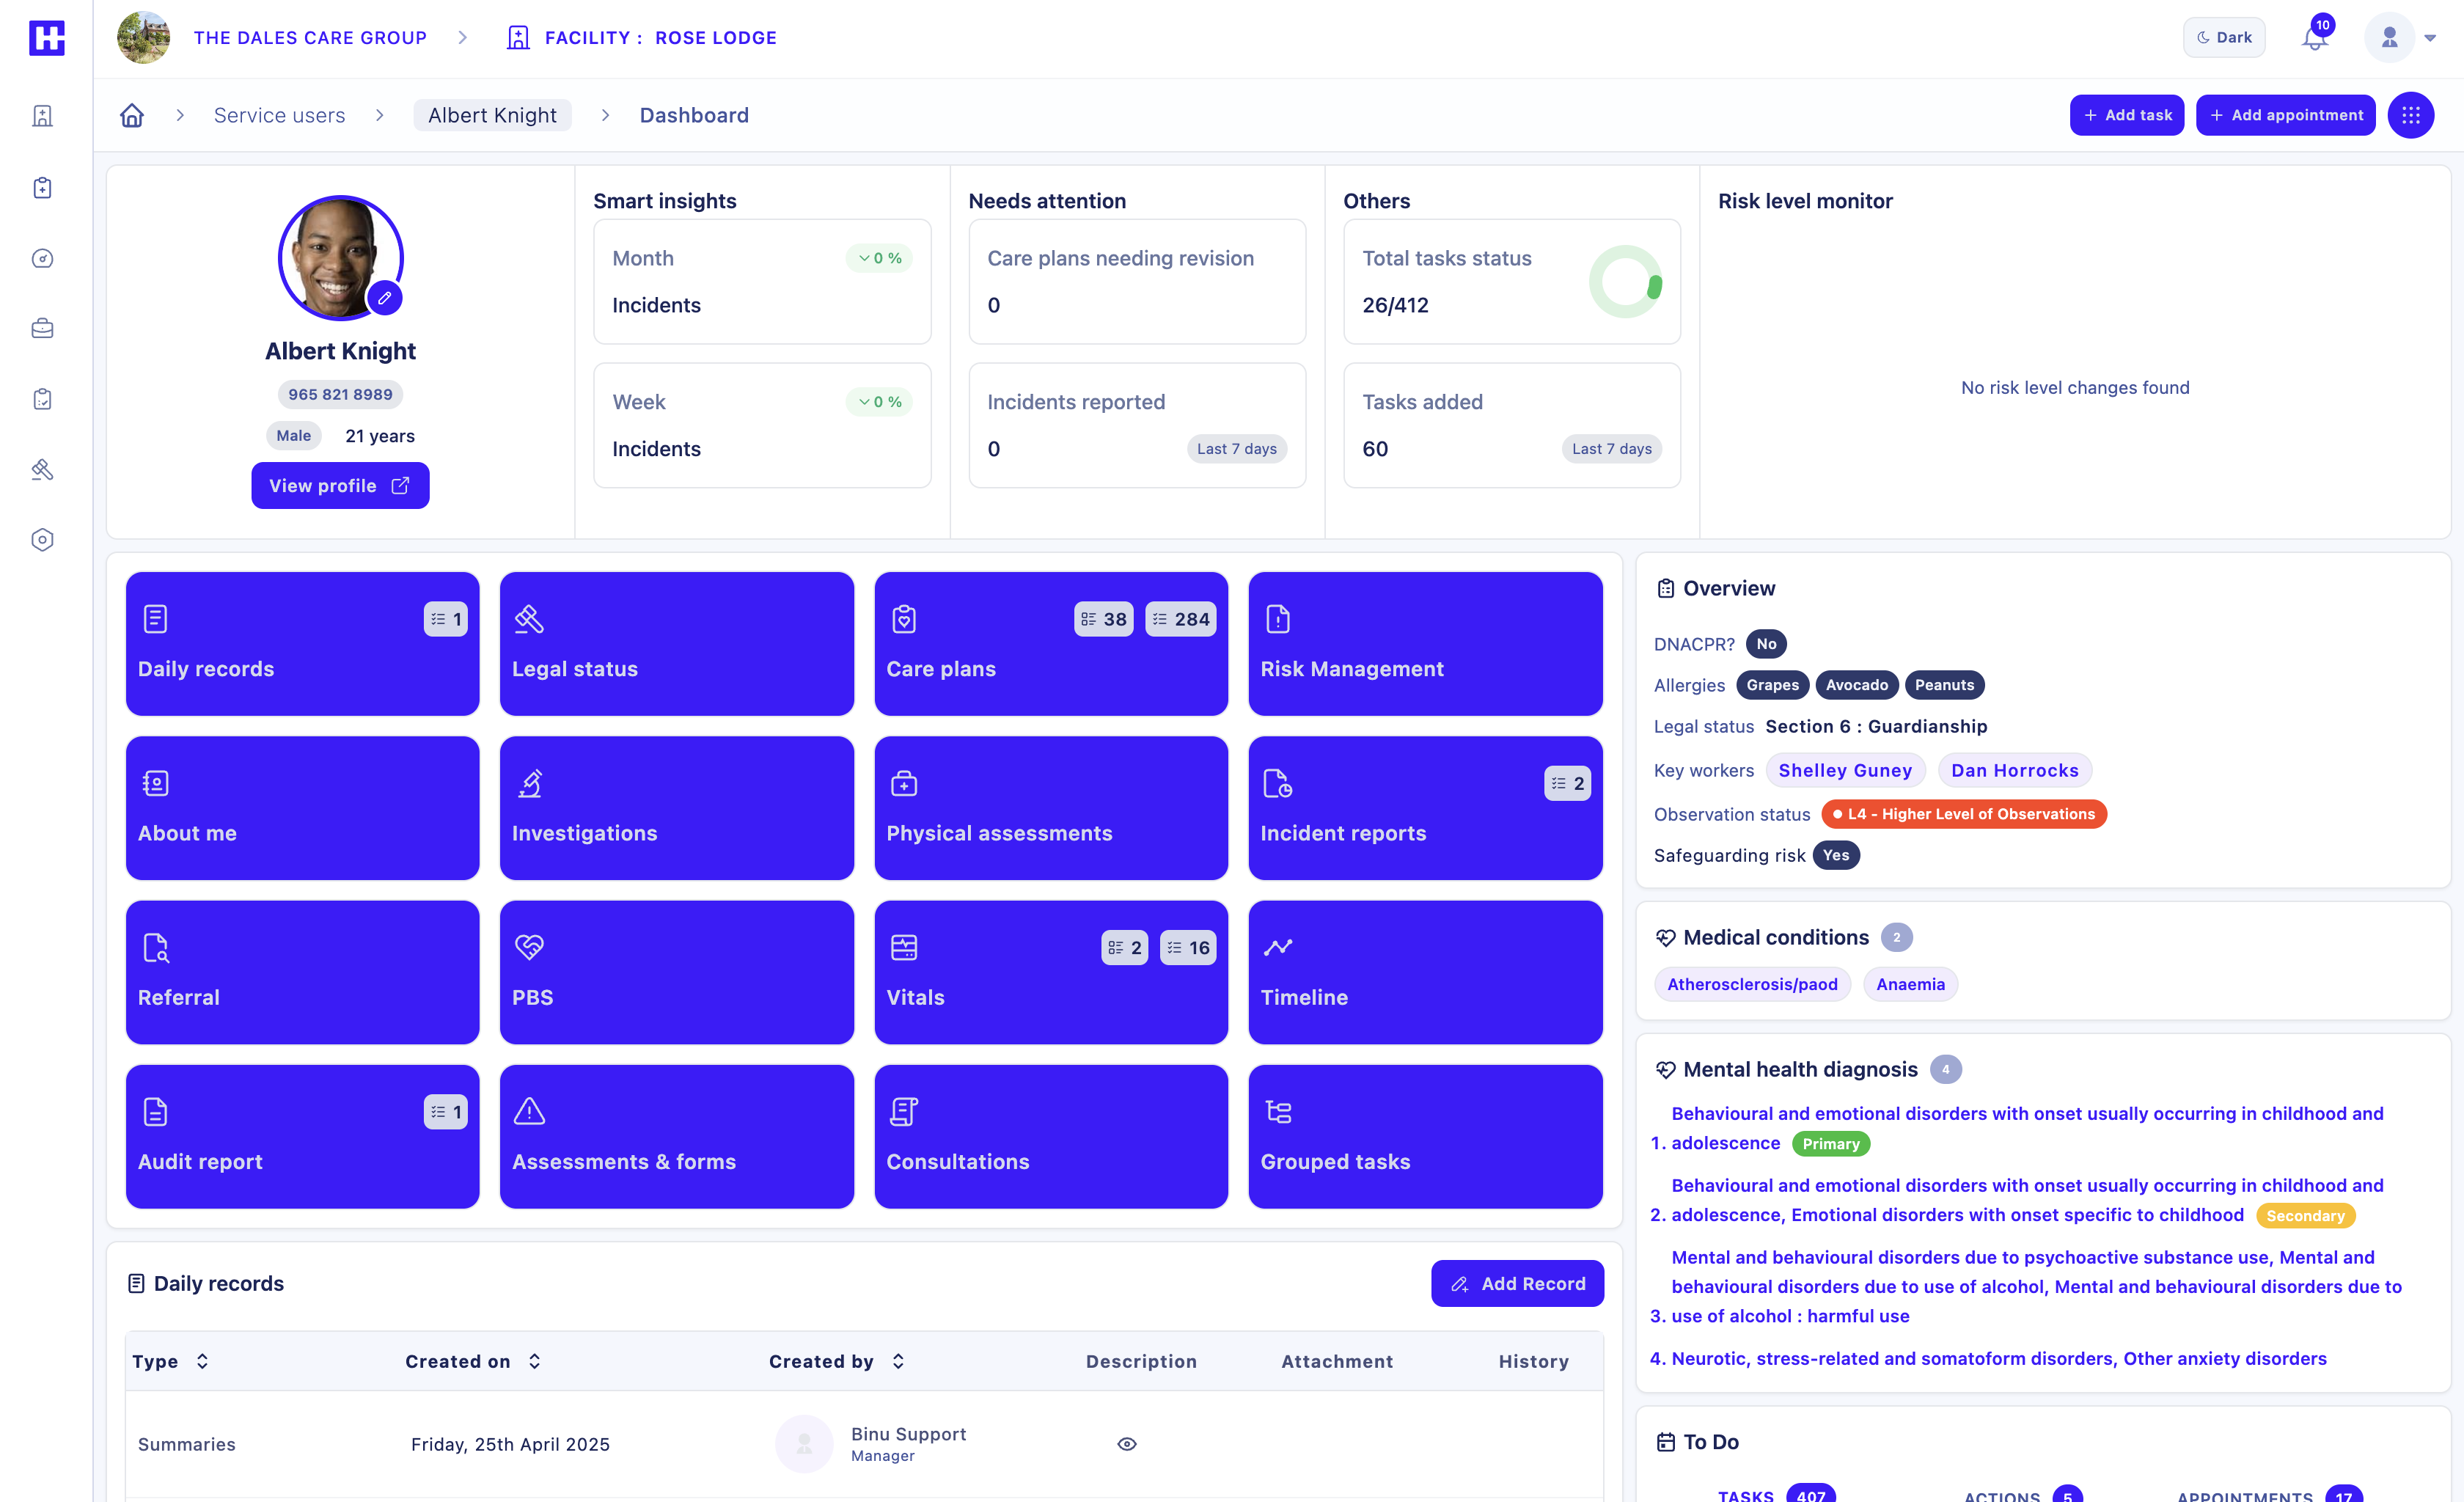Click the hexagon settings icon in sidebar
Screen dimensions: 2464x1502
42,540
